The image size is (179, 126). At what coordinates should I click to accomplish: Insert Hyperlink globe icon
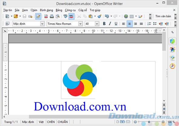pos(126,16)
